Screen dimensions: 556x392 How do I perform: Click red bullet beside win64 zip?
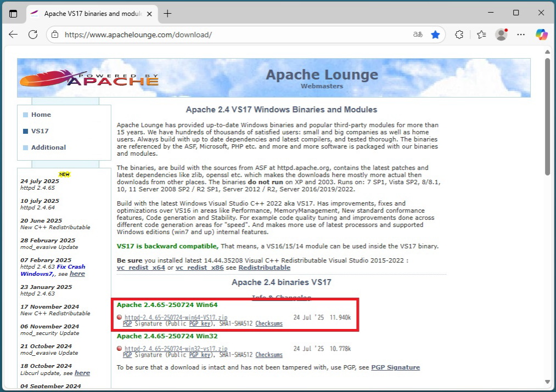[120, 317]
